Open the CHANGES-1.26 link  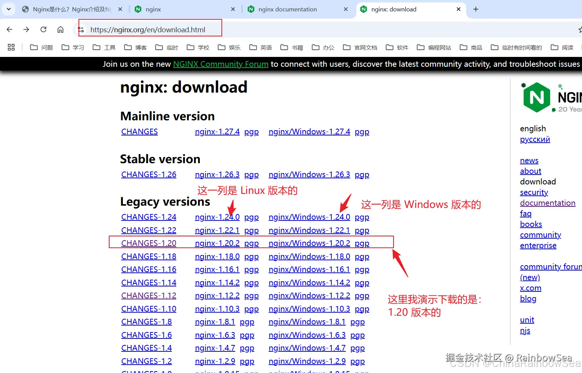point(149,175)
